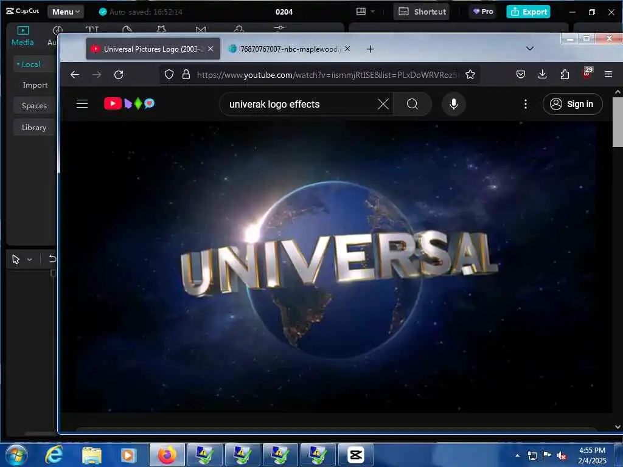Save page to Pocket
Viewport: 623px width, 467px height.
click(521, 74)
